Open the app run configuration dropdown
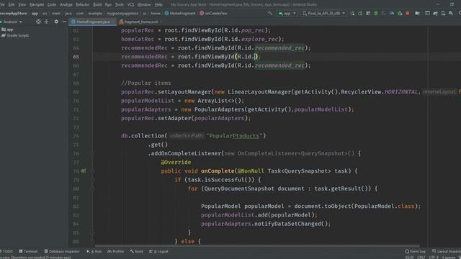461x259 pixels. [x=287, y=13]
